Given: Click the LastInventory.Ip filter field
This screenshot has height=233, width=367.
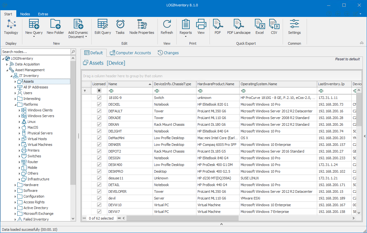Looking at the screenshot, I should (334, 91).
